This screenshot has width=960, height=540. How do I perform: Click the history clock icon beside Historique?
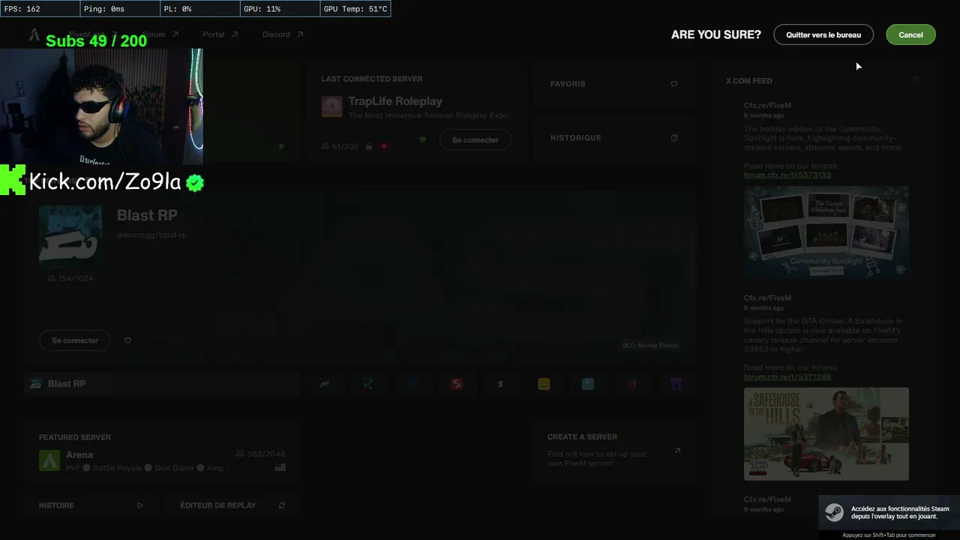[674, 138]
